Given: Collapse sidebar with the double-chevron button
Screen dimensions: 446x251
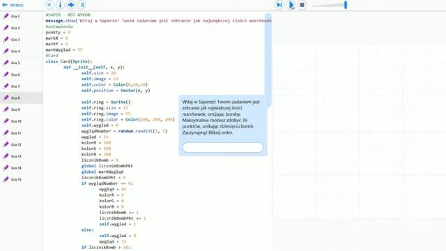Looking at the screenshot, I should click(49, 5).
